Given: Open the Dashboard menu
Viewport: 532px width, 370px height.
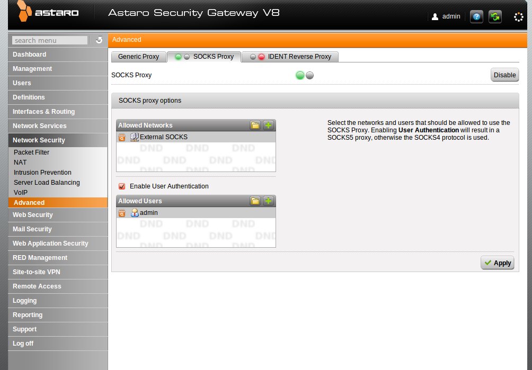Looking at the screenshot, I should click(x=58, y=55).
